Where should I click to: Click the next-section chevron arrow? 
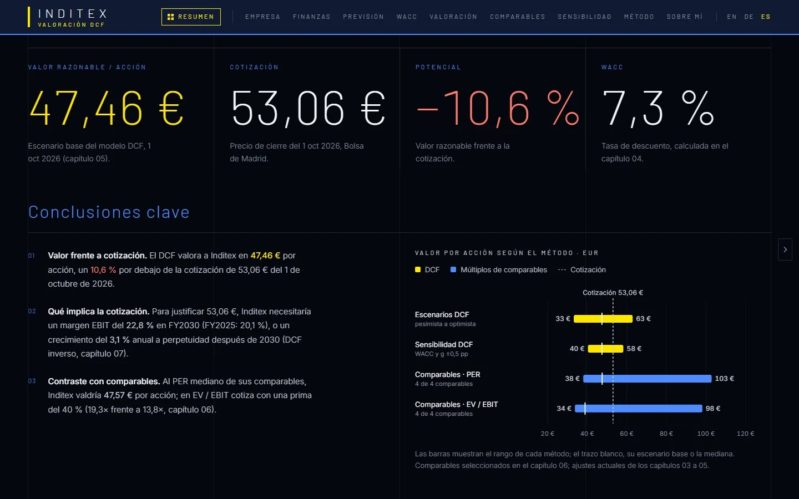785,249
